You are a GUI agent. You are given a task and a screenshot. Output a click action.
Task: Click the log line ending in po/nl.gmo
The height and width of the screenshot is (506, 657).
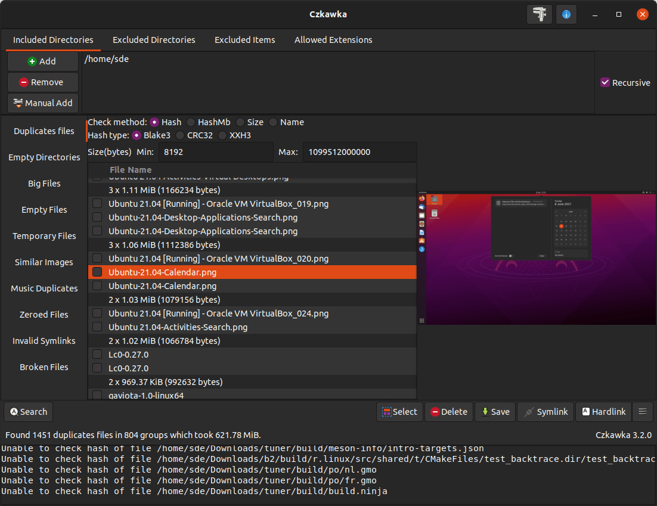coord(188,470)
